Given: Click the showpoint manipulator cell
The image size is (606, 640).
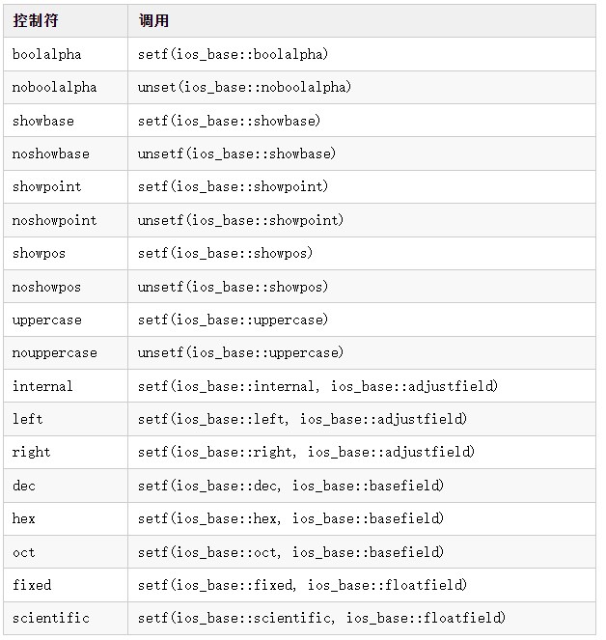Looking at the screenshot, I should point(47,186).
